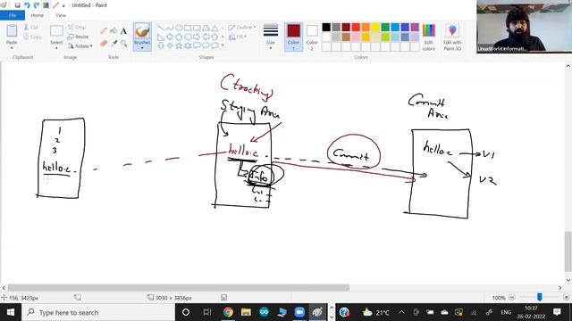Choose the Curve shape
The height and width of the screenshot is (321, 572).
coord(170,28)
